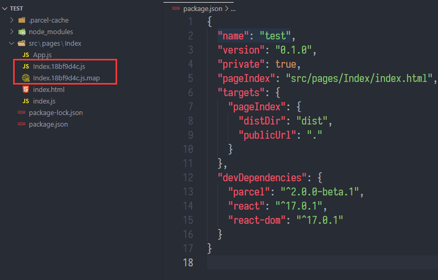This screenshot has width=438, height=280.
Task: Click the "private" key in the editor
Action: click(241, 64)
